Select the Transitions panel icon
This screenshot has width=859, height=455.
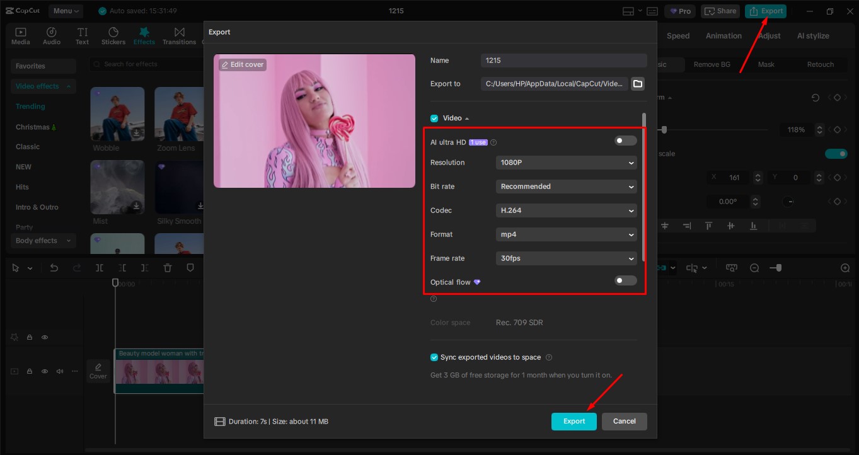(179, 35)
